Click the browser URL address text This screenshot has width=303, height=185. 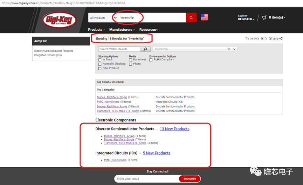point(63,3)
